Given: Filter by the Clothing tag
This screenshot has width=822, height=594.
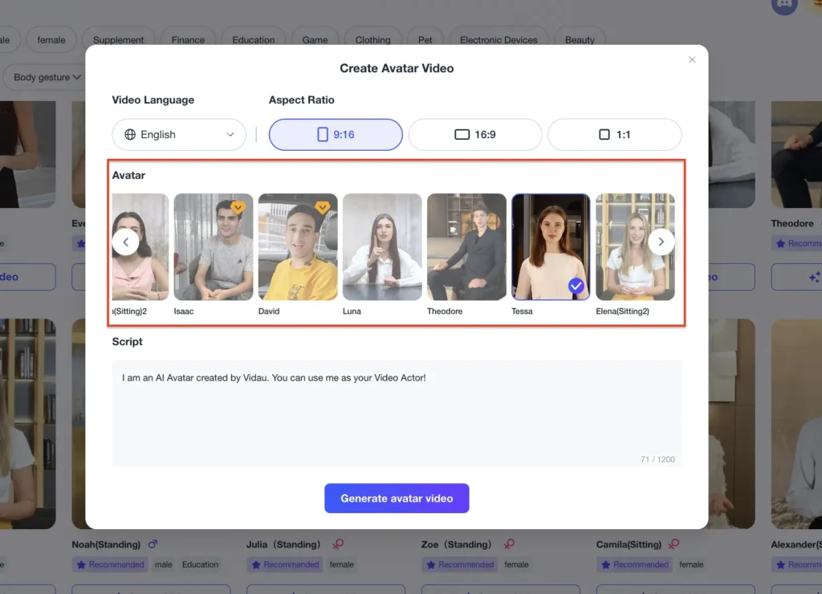Looking at the screenshot, I should [372, 40].
